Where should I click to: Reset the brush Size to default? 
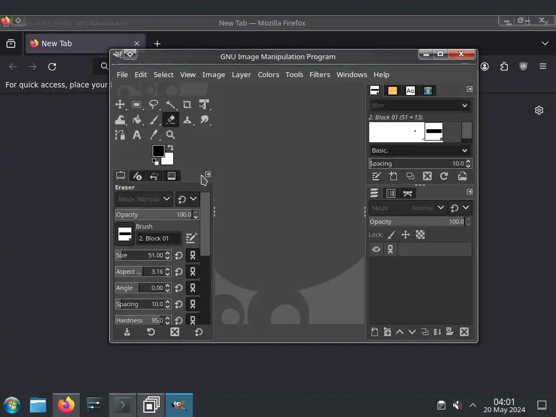(x=179, y=255)
